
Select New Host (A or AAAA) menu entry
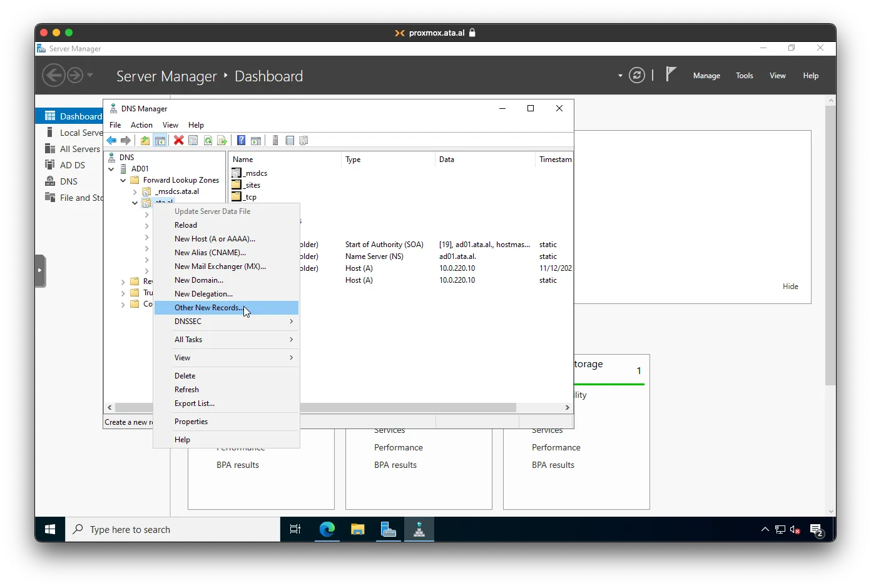click(x=227, y=239)
